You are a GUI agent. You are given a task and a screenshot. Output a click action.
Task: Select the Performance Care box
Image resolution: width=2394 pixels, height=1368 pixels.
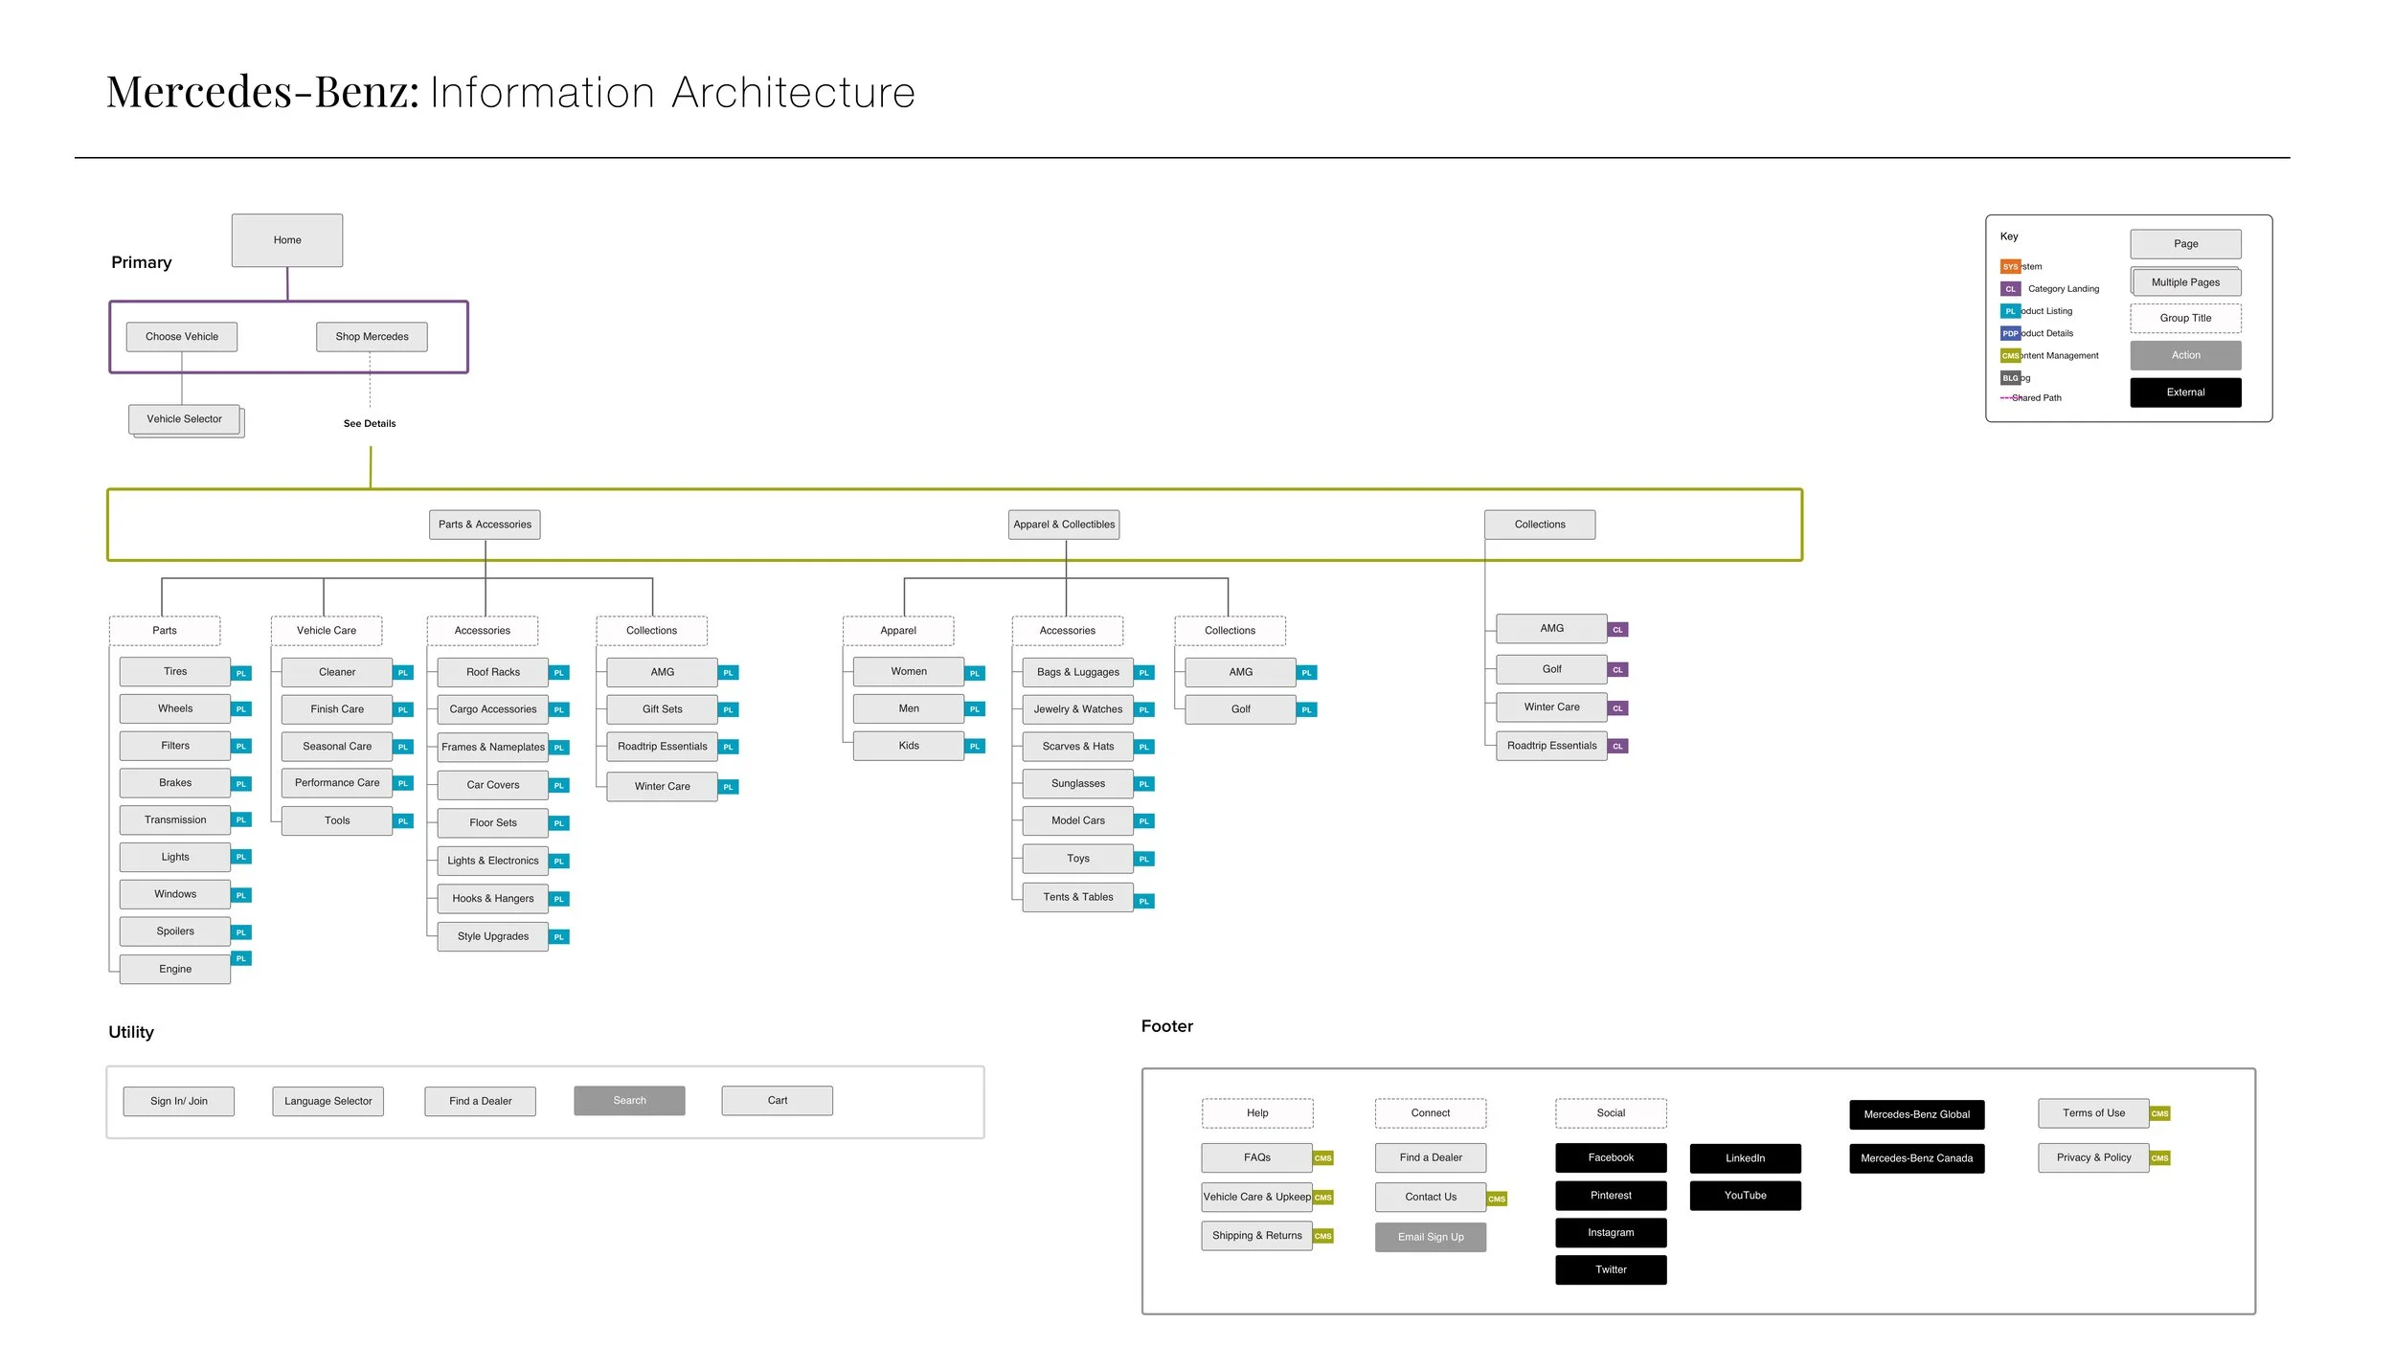[337, 783]
